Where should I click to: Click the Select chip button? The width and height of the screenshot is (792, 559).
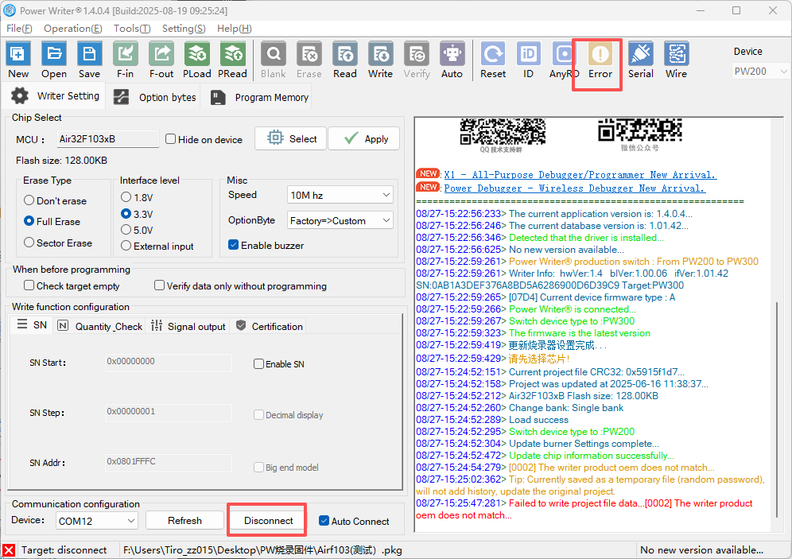pyautogui.click(x=291, y=138)
